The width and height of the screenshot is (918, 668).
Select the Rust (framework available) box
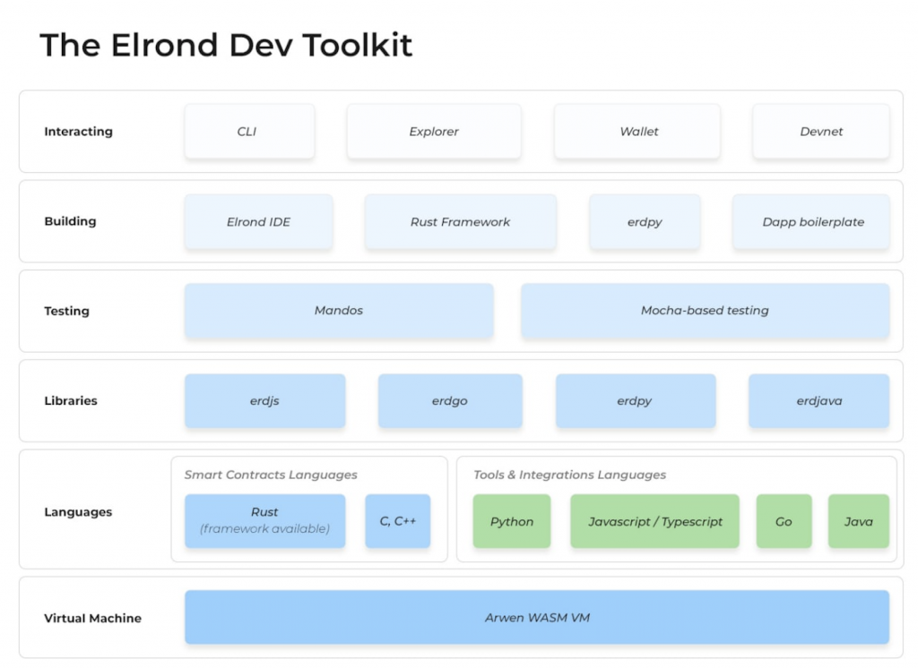click(x=264, y=521)
